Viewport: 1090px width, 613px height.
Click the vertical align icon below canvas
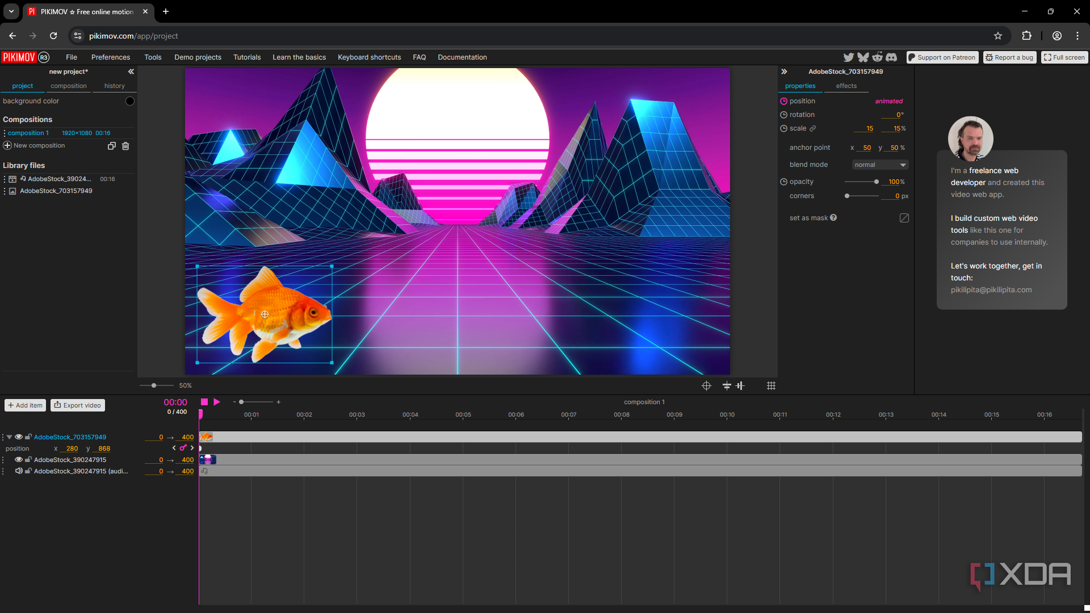point(727,386)
